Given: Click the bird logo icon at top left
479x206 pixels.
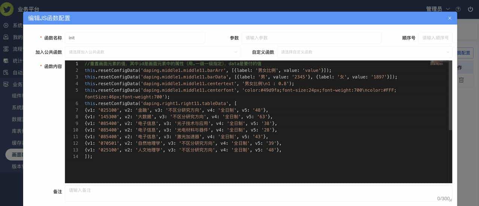Looking at the screenshot, I should (x=7, y=9).
